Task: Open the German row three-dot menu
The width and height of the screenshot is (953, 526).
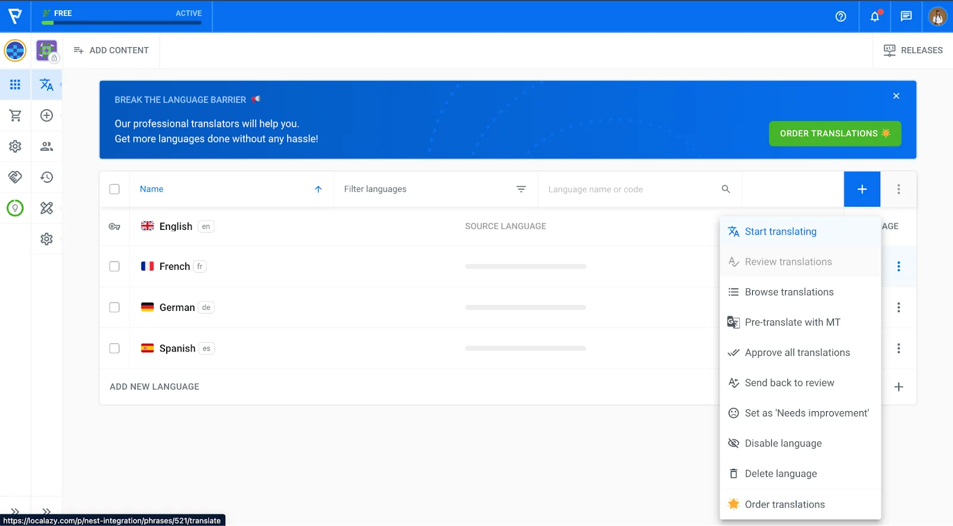Action: tap(898, 307)
